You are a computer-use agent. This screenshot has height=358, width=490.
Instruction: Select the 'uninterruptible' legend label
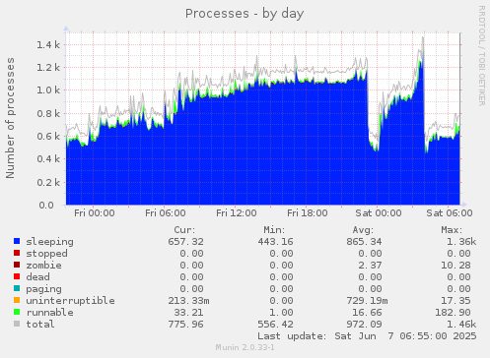coord(70,301)
